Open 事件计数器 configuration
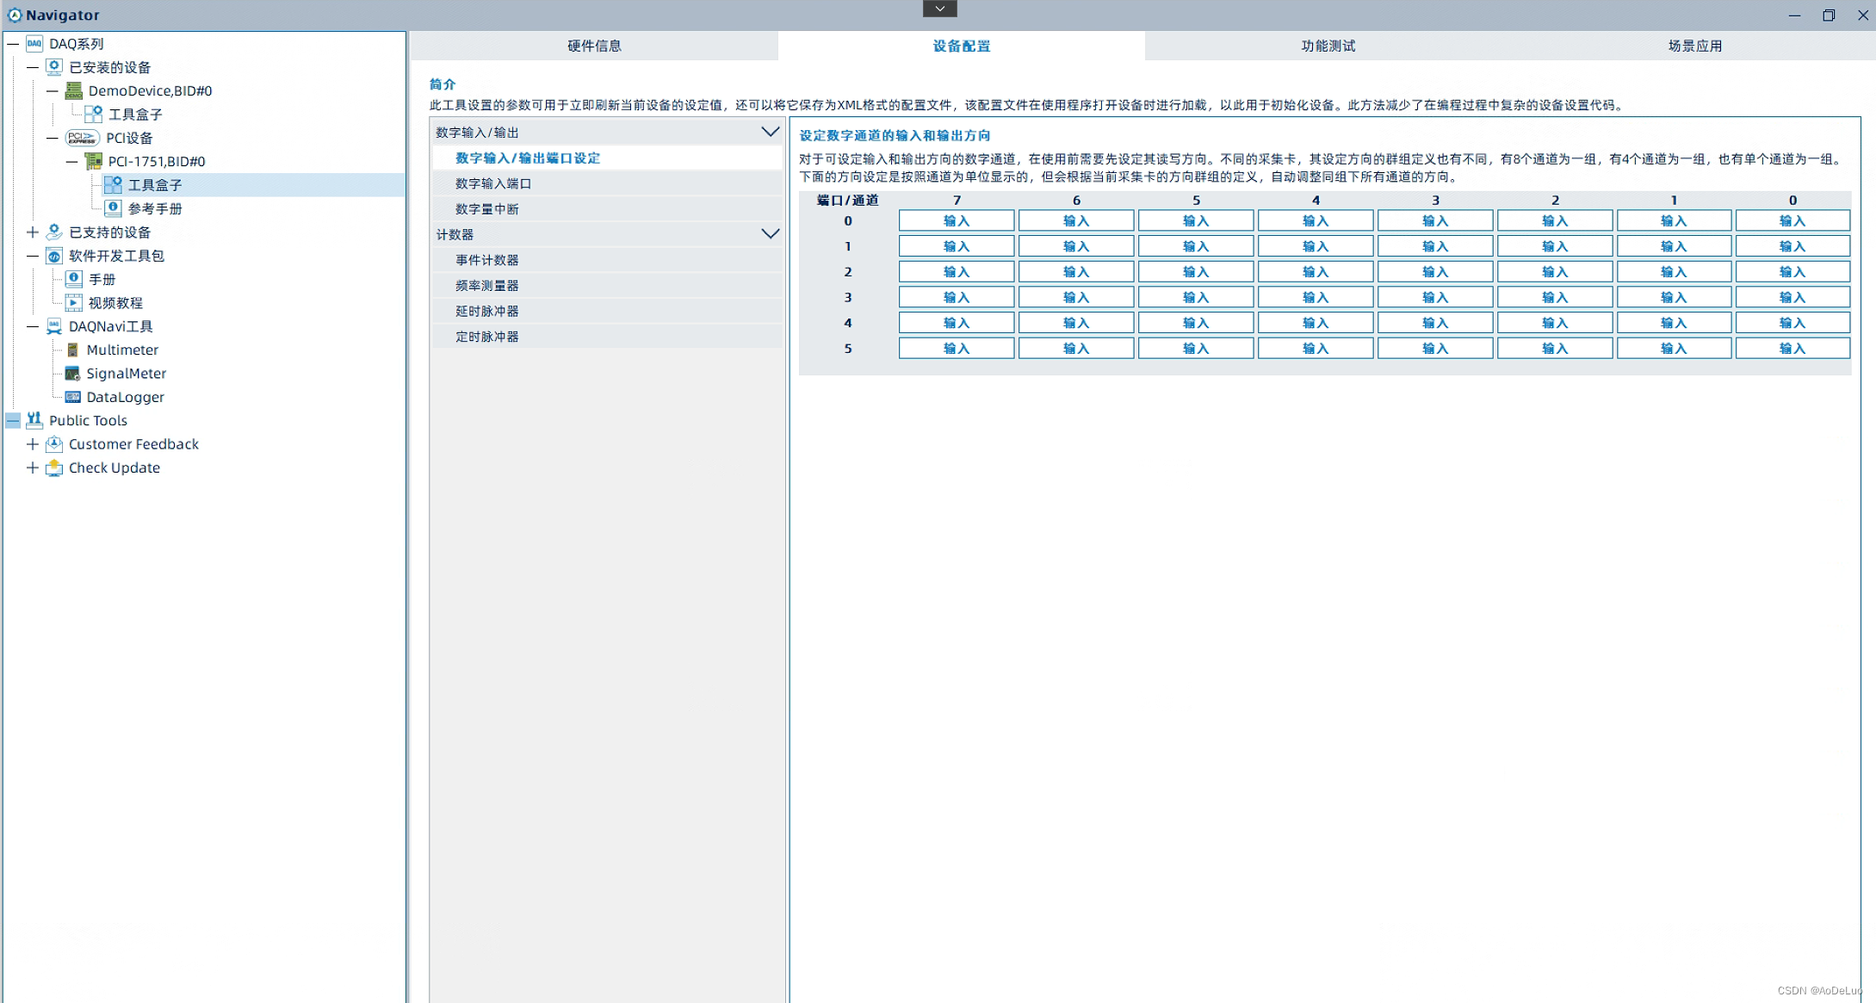The width and height of the screenshot is (1876, 1003). pyautogui.click(x=607, y=260)
